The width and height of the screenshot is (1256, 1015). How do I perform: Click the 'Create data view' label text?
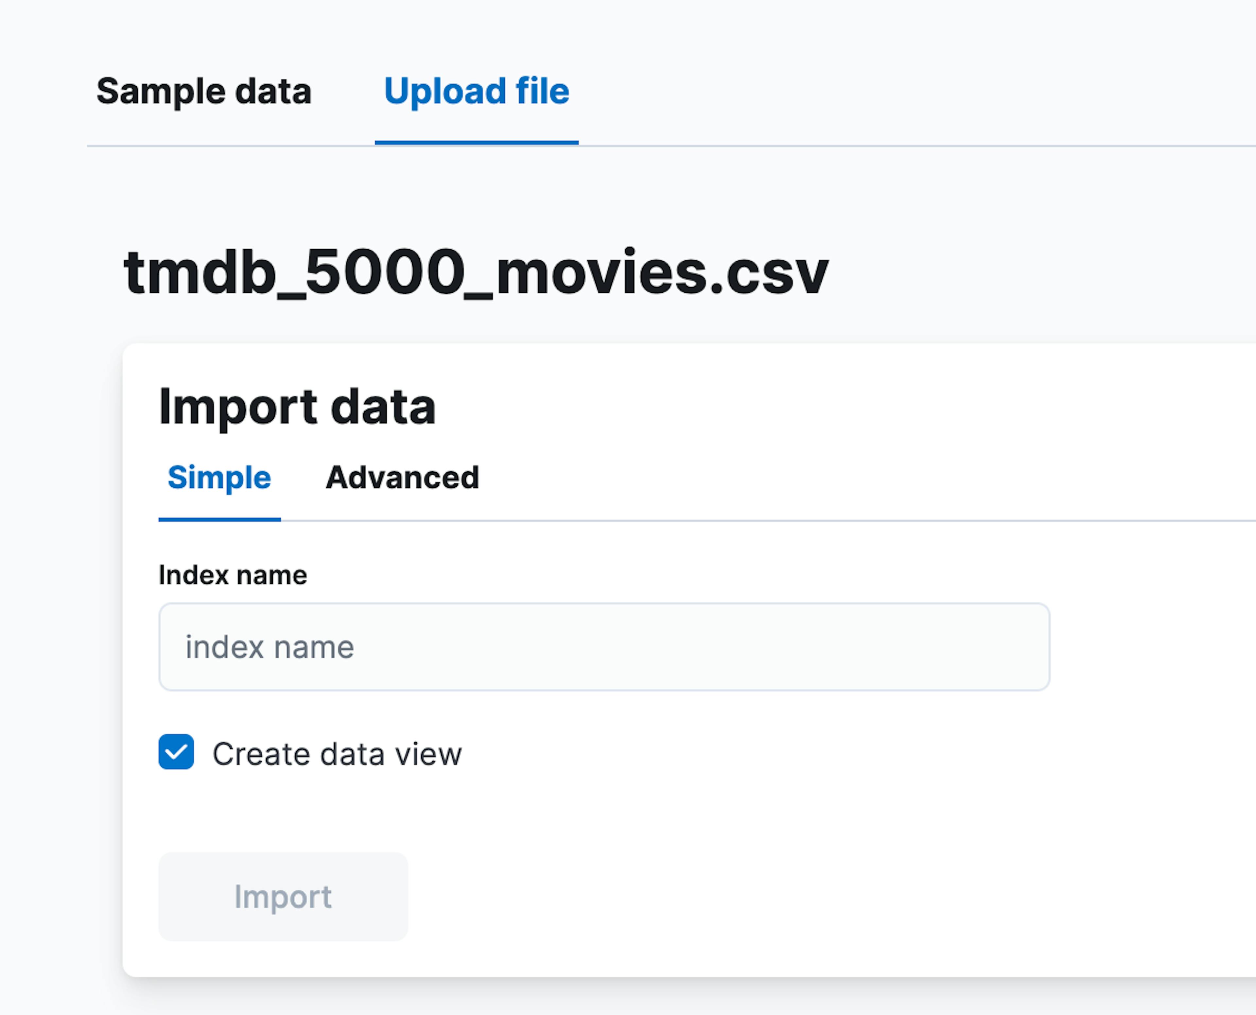click(x=337, y=754)
